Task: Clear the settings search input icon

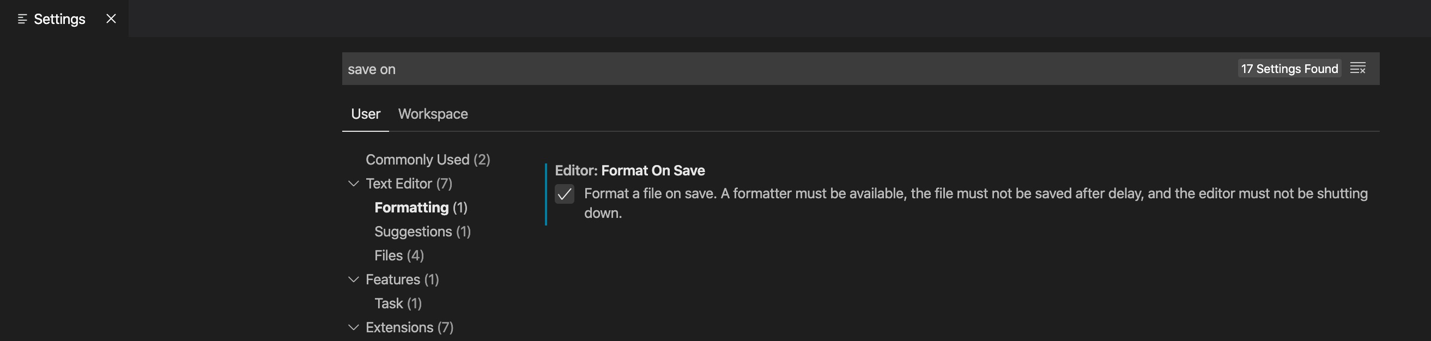Action: [1357, 68]
